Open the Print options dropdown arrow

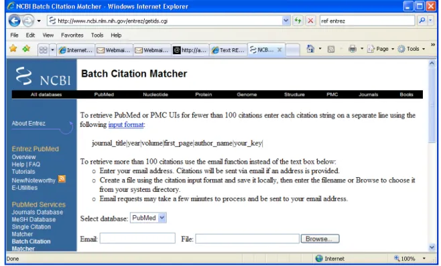click(x=362, y=49)
